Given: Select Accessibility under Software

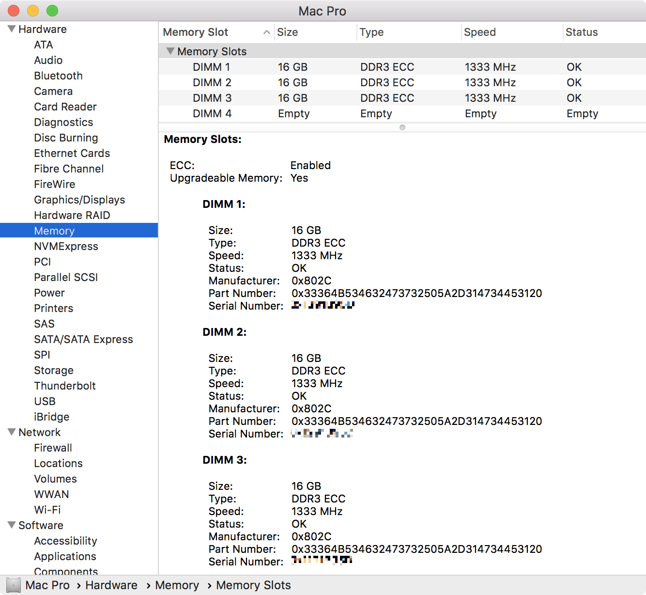Looking at the screenshot, I should pos(65,541).
